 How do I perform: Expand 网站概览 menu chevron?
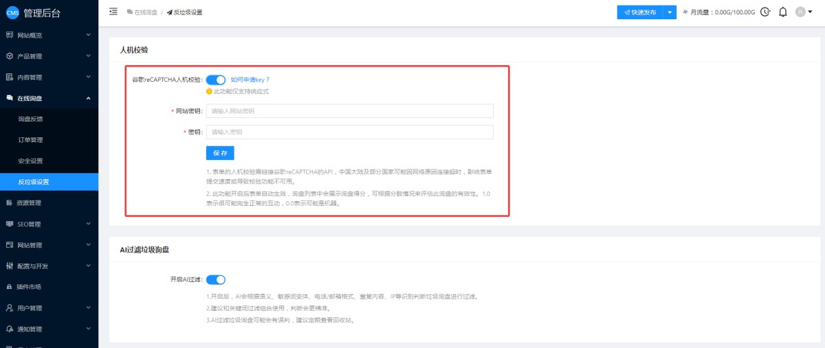point(89,35)
